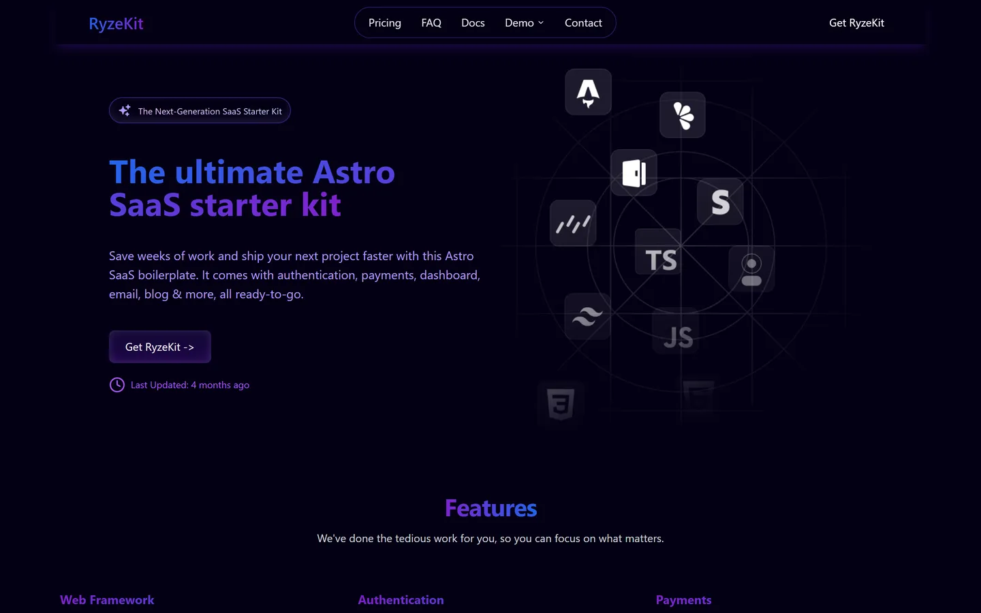
Task: Click the Authentication feature title
Action: (401, 600)
